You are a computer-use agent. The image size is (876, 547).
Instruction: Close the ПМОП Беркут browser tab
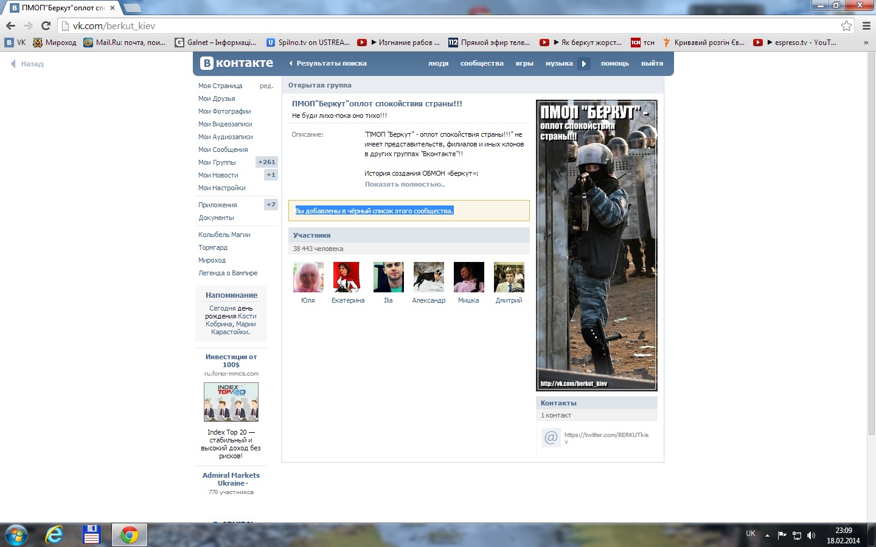click(113, 8)
